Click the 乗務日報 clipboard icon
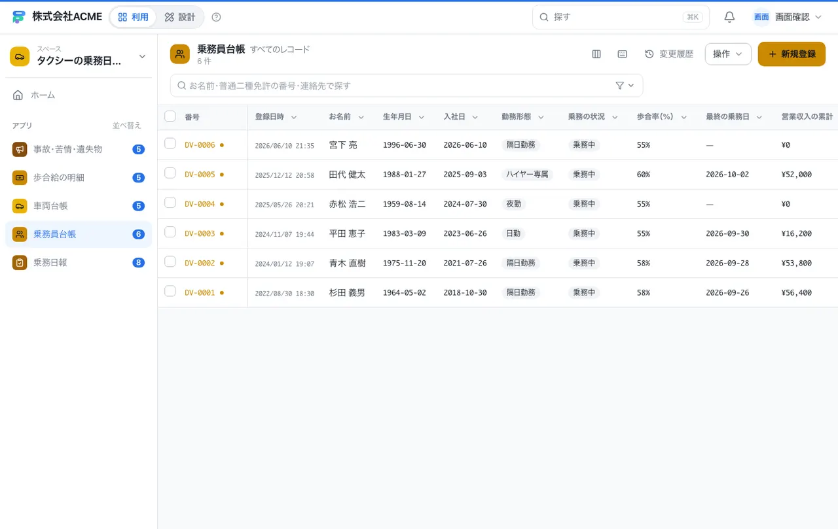 tap(20, 262)
